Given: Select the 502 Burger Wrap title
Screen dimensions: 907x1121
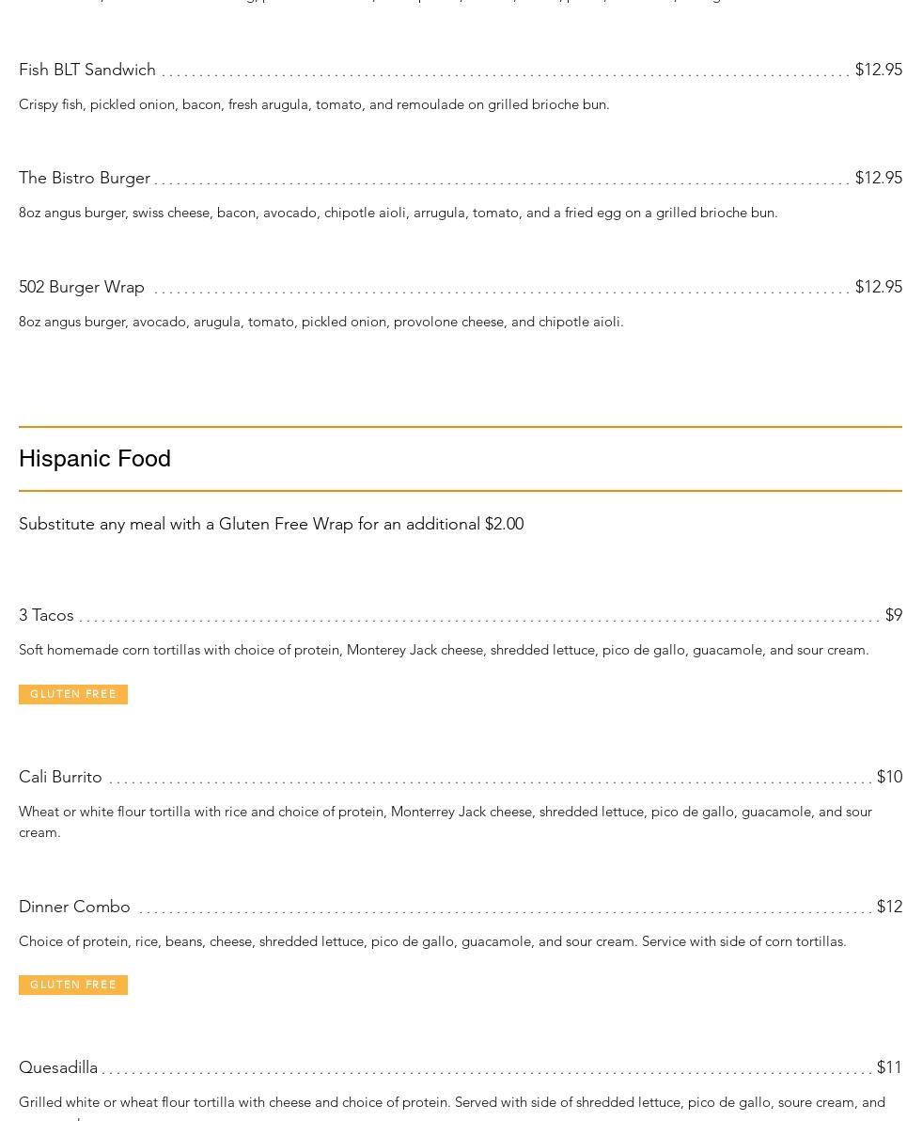Looking at the screenshot, I should point(82,287).
